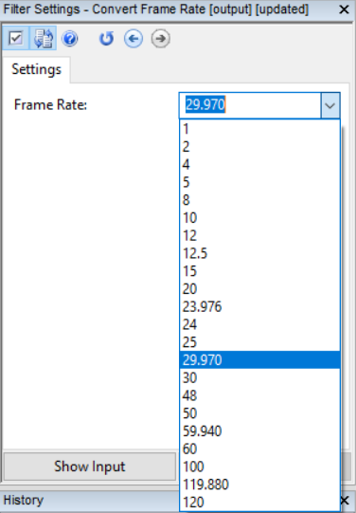Click the auto-update settings icon
This screenshot has height=513, width=356.
(44, 38)
